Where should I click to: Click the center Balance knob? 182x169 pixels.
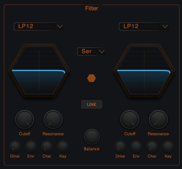coord(92,137)
